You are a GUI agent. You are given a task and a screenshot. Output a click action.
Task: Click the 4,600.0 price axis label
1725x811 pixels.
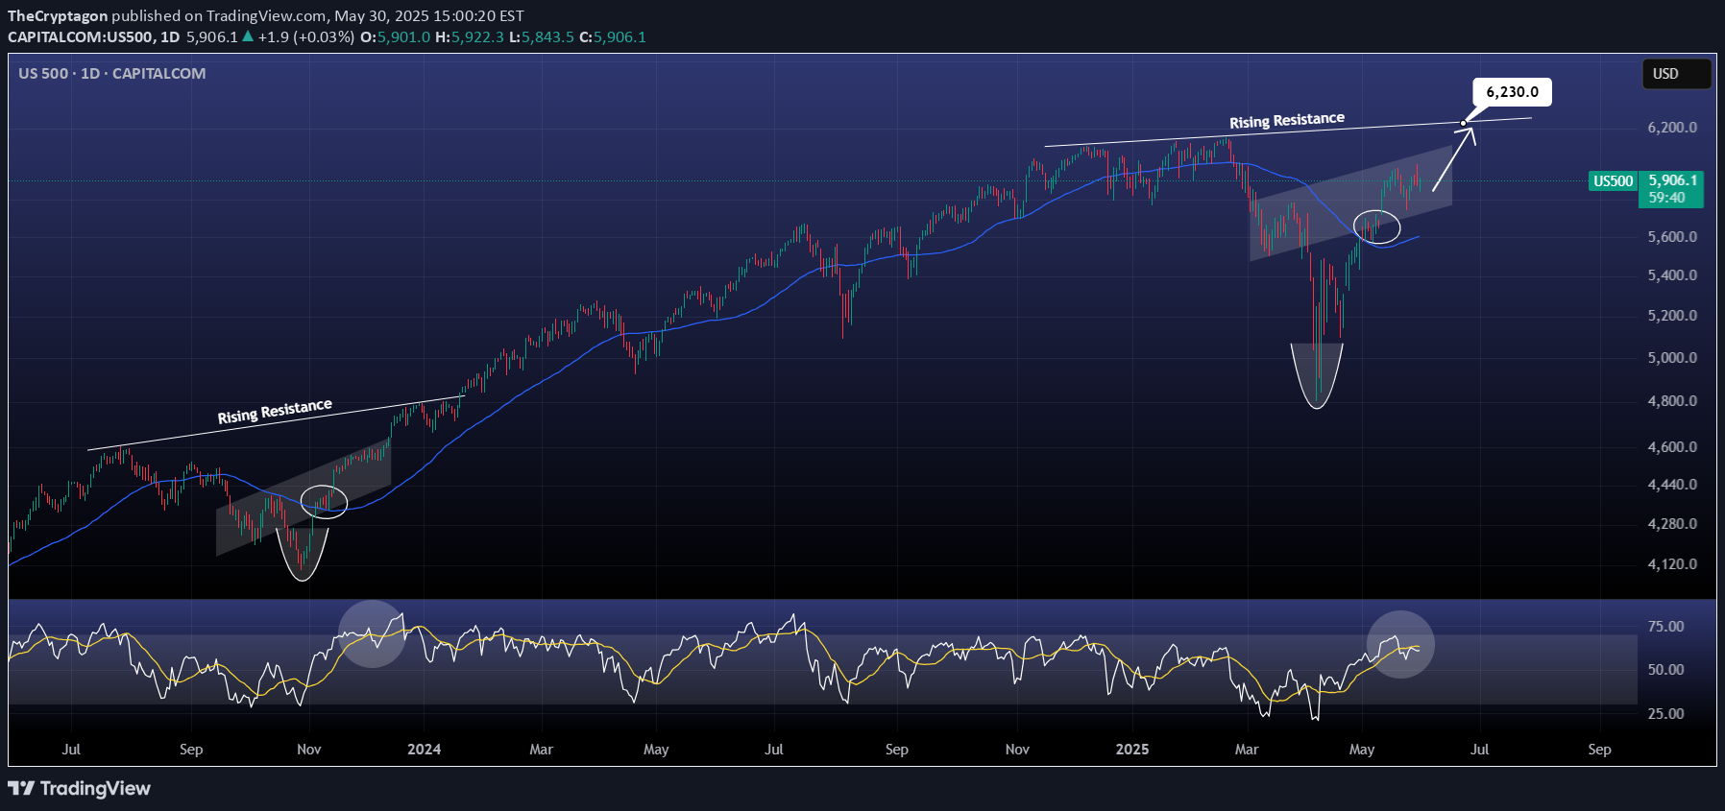tap(1672, 447)
